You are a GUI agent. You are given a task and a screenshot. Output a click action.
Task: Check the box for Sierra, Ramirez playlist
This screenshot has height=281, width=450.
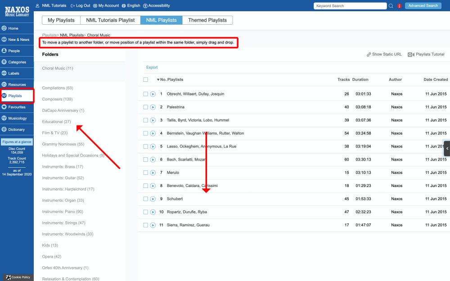146,225
